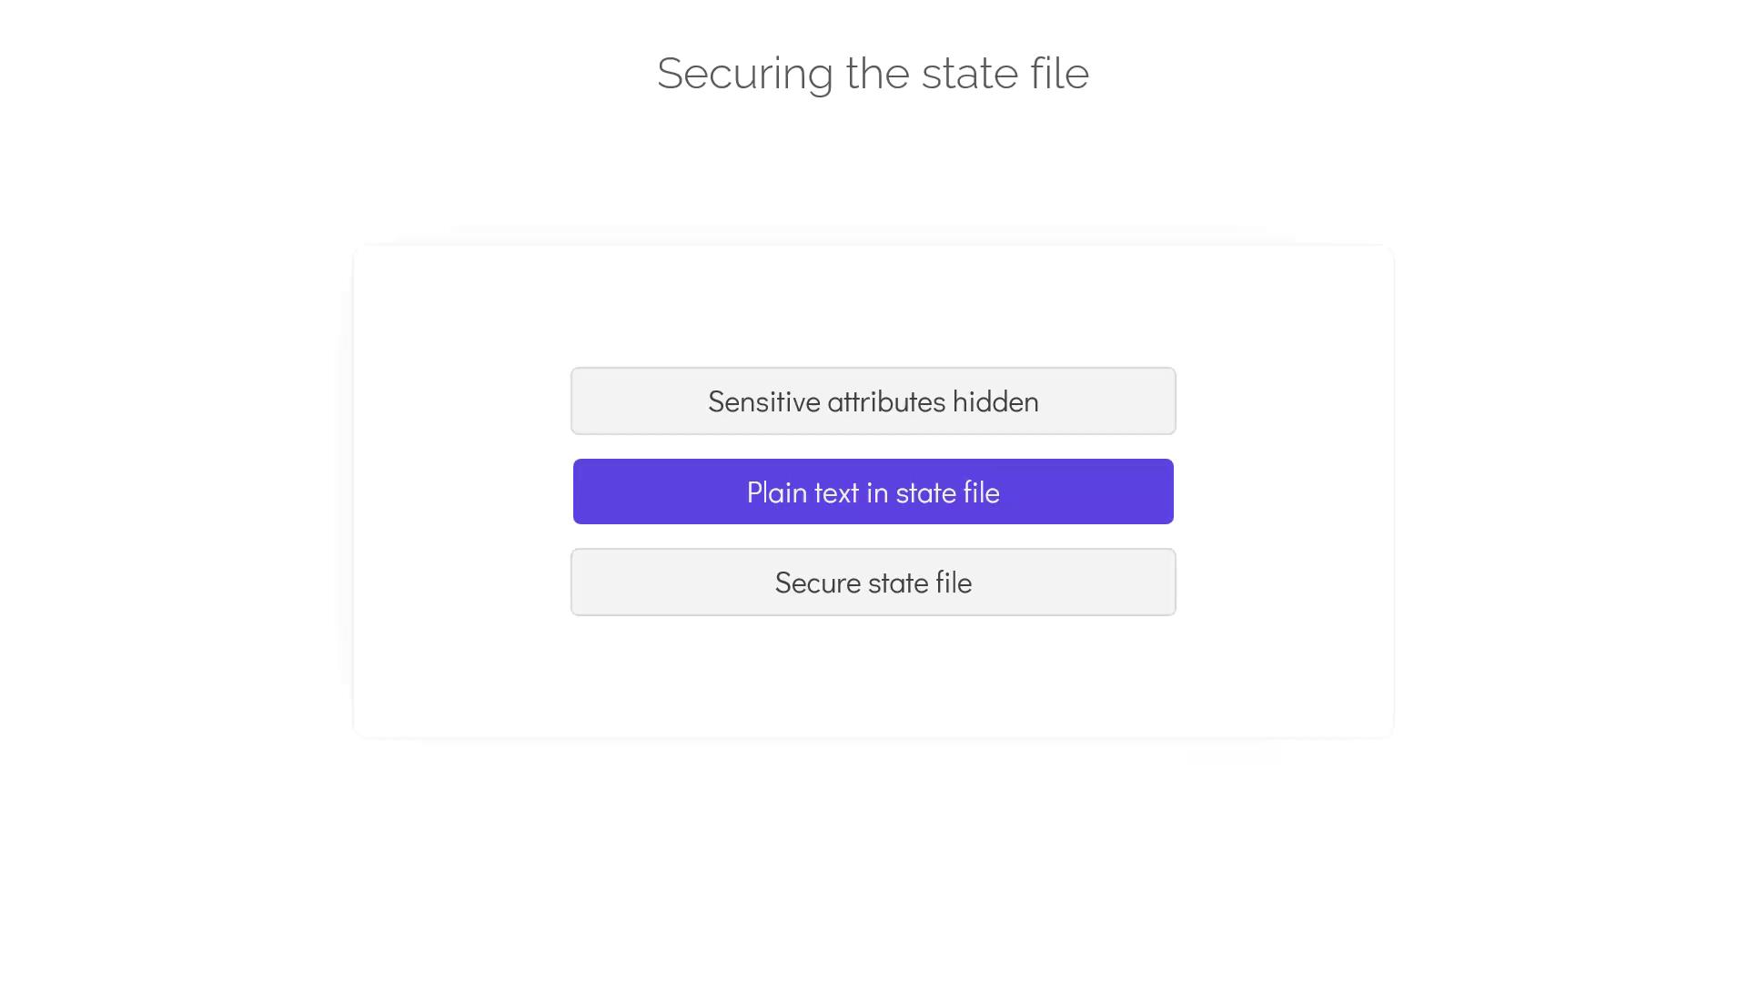Pick the bottom gray answer button

click(x=873, y=583)
